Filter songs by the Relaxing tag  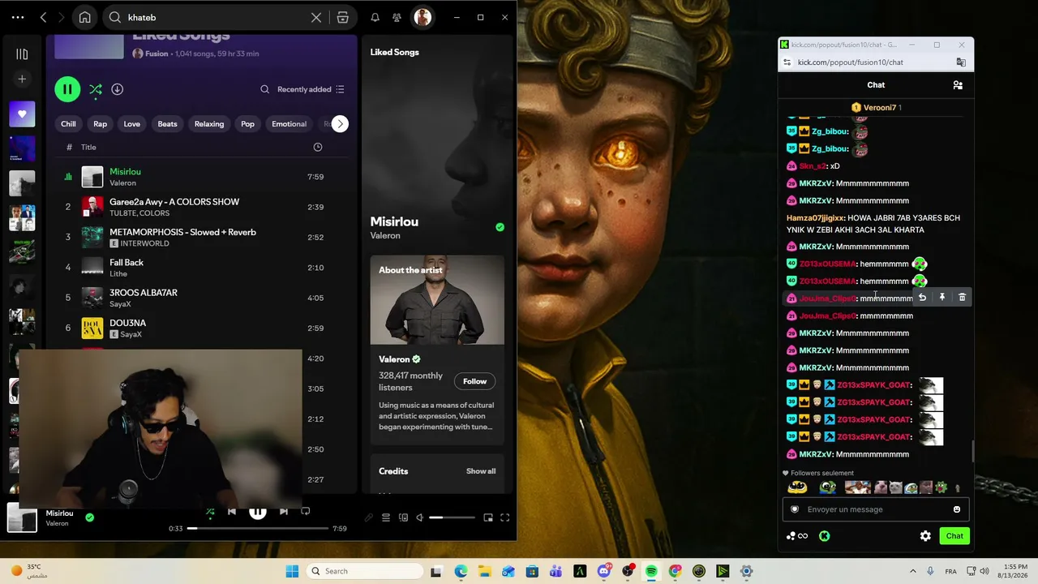pyautogui.click(x=208, y=124)
